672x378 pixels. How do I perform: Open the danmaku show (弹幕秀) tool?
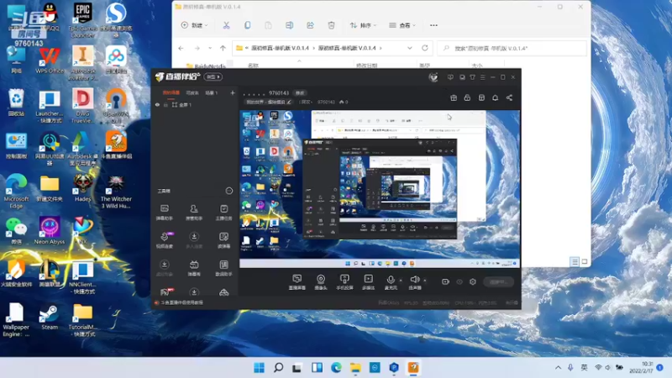(x=194, y=268)
